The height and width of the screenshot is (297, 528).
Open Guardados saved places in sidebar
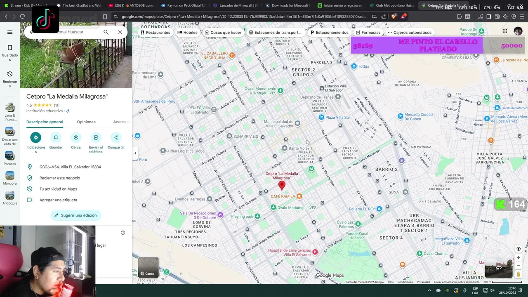[x=10, y=53]
